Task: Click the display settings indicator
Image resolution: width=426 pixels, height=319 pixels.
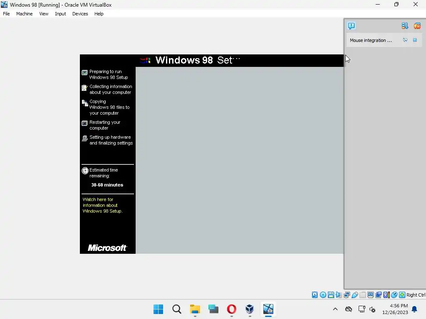Action: (x=371, y=295)
